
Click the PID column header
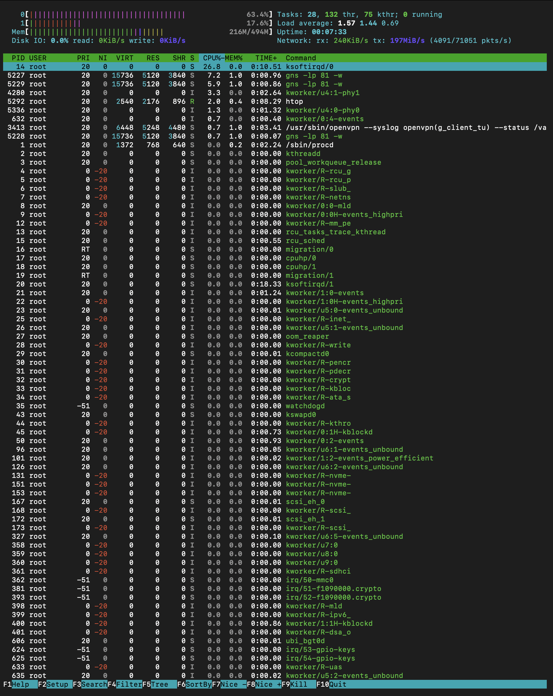pyautogui.click(x=18, y=58)
